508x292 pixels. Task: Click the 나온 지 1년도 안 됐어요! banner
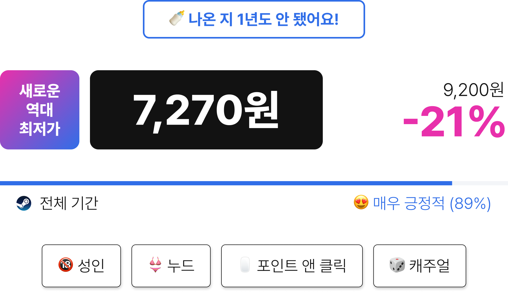tap(254, 19)
